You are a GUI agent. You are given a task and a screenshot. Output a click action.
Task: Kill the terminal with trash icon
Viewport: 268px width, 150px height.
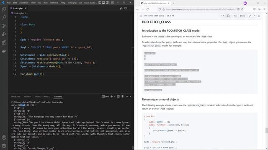[123, 96]
